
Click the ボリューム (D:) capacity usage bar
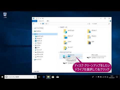coord(99,56)
